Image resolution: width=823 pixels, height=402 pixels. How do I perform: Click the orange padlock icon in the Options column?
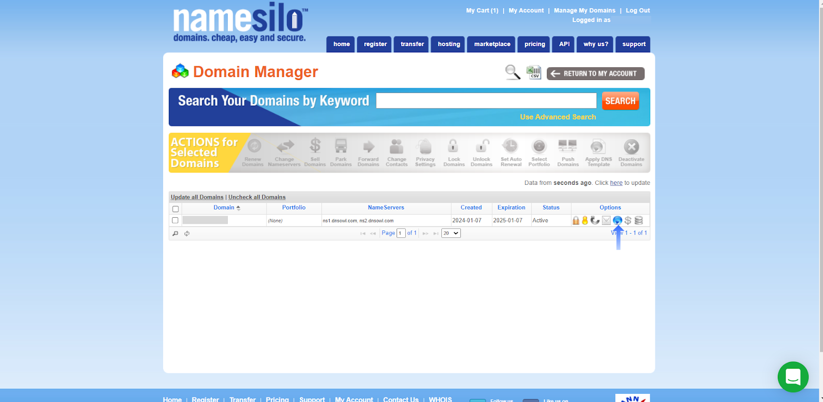pyautogui.click(x=576, y=220)
